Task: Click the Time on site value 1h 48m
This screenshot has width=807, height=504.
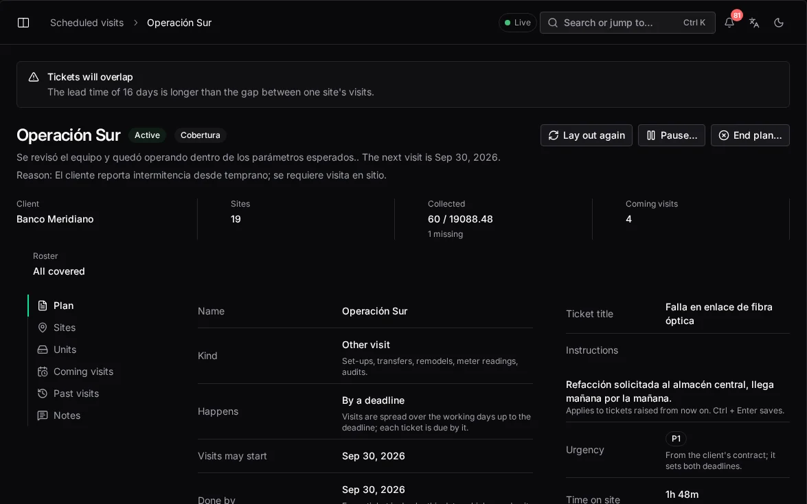Action: coord(682,495)
